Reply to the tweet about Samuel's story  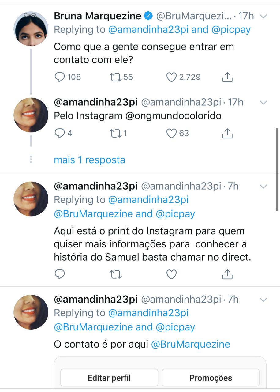click(60, 274)
